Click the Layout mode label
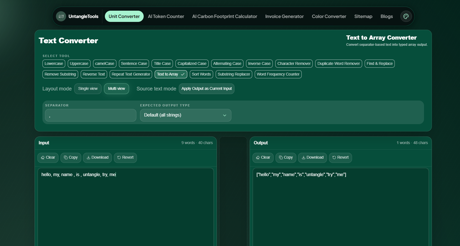The width and height of the screenshot is (460, 246). tap(57, 89)
